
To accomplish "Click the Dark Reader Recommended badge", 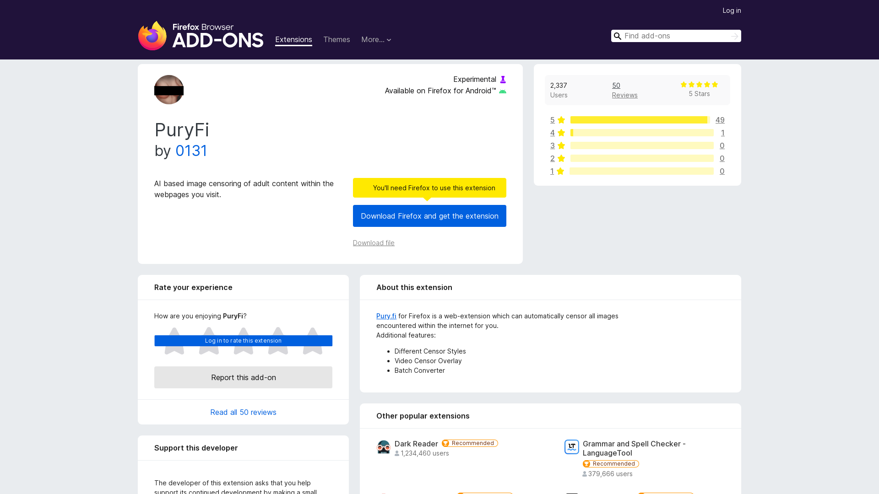I will pos(470,443).
